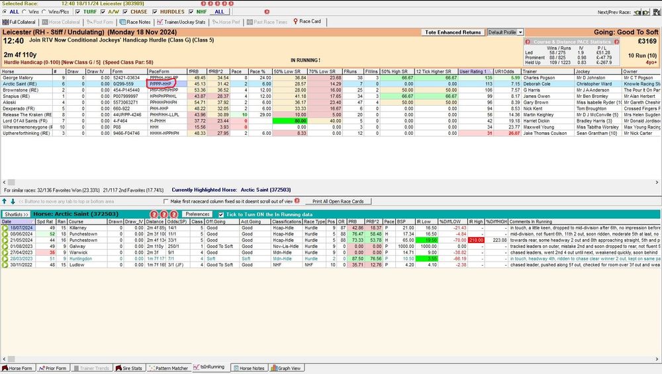Toggle the TURF checkbox

tap(77, 12)
